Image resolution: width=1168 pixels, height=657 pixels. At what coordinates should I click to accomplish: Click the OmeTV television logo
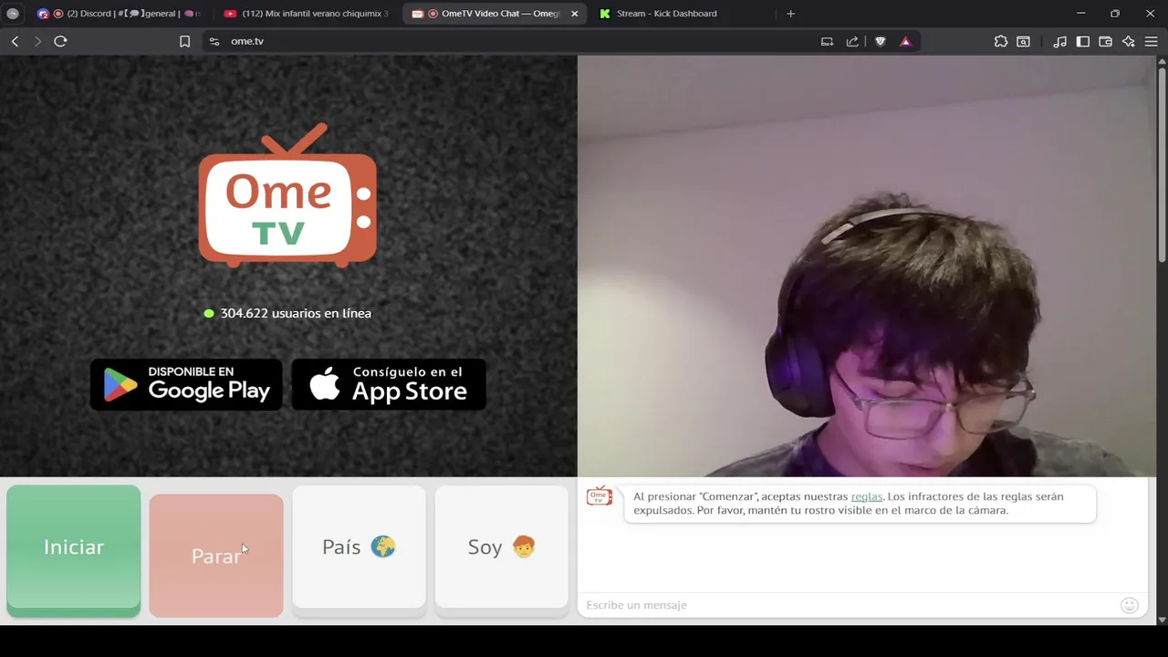(x=287, y=195)
